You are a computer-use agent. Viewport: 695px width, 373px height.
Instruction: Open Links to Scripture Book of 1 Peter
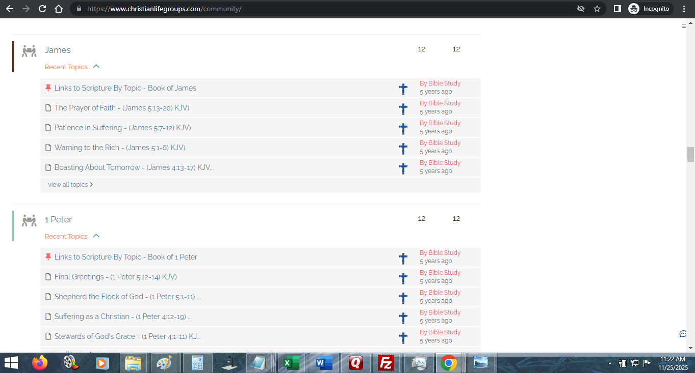[125, 257]
